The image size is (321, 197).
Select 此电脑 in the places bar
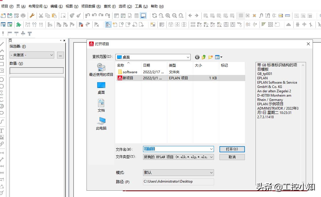pos(101,123)
